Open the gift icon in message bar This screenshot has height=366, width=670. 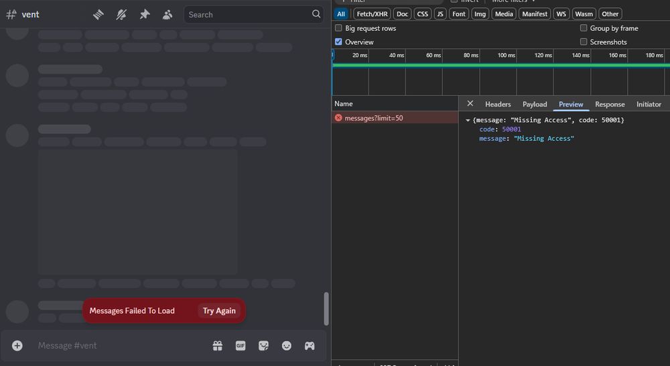tap(218, 345)
